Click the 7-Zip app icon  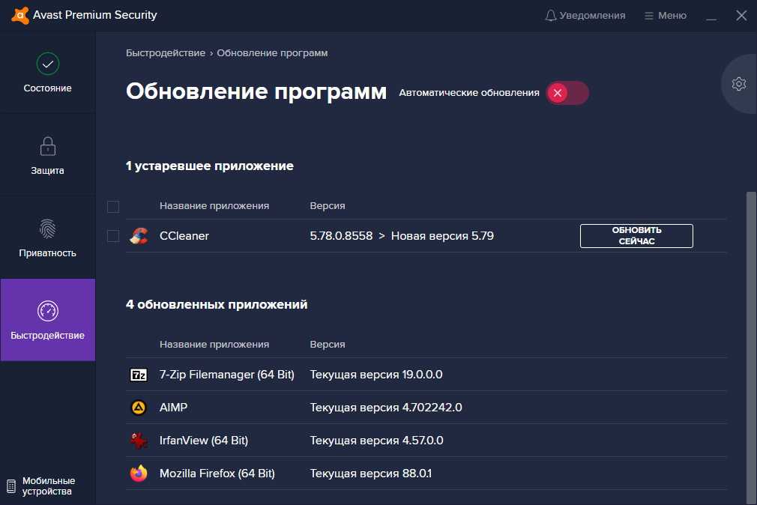pos(139,375)
